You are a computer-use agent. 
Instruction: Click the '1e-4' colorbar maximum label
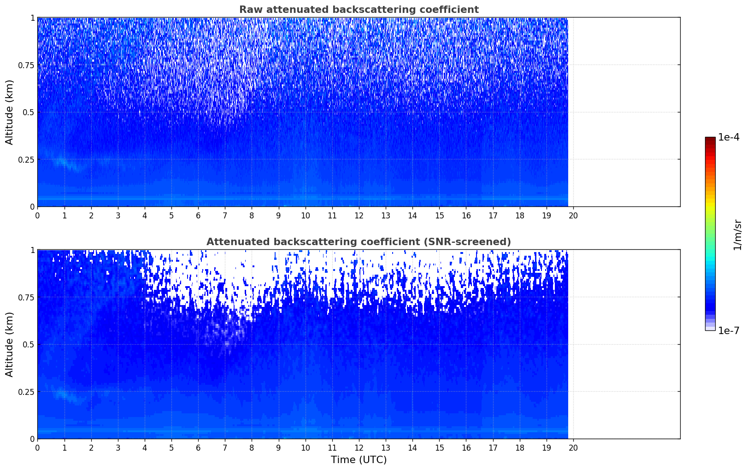coord(729,137)
